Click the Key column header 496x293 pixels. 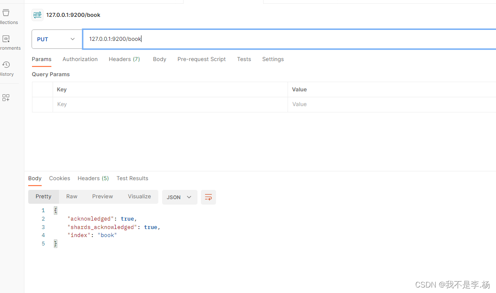pyautogui.click(x=61, y=90)
